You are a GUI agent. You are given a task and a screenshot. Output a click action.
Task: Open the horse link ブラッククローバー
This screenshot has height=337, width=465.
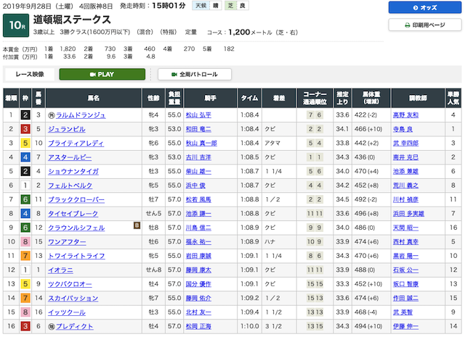click(x=76, y=200)
